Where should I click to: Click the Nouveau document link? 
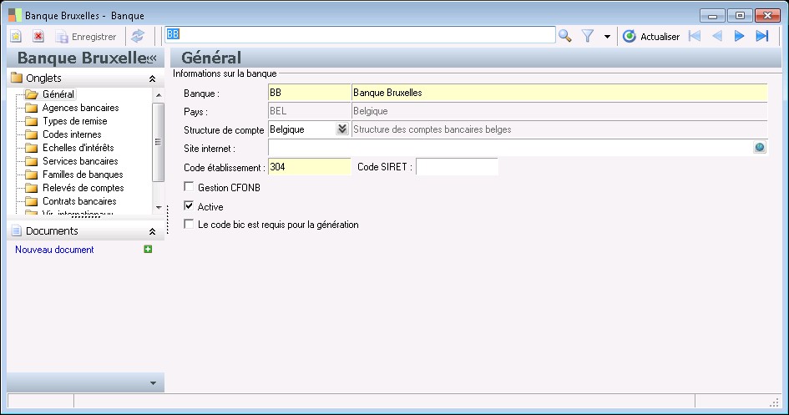point(54,250)
